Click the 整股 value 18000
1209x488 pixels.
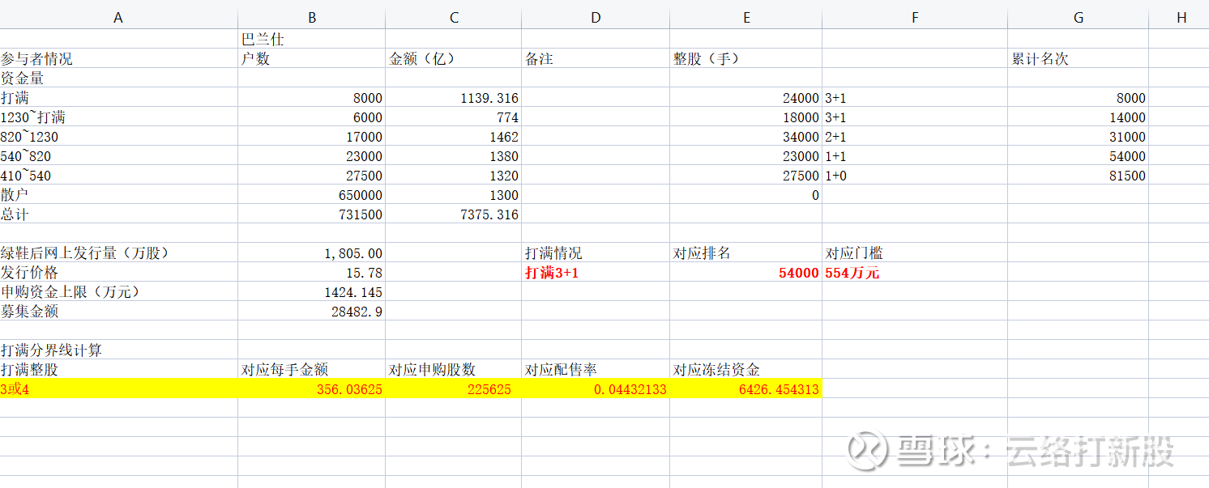coord(746,117)
